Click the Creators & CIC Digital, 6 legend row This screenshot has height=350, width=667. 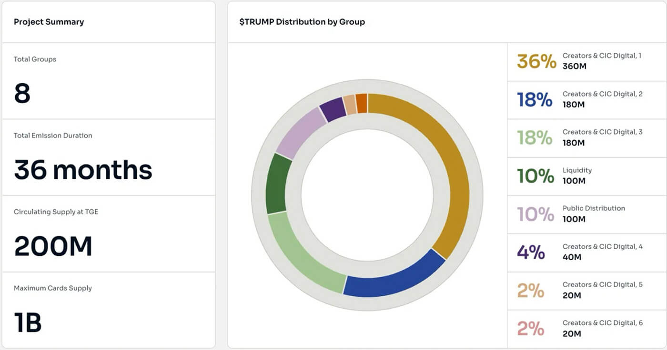[586, 329]
